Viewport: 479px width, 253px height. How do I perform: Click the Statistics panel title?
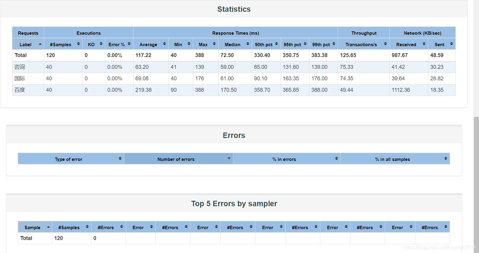click(234, 9)
